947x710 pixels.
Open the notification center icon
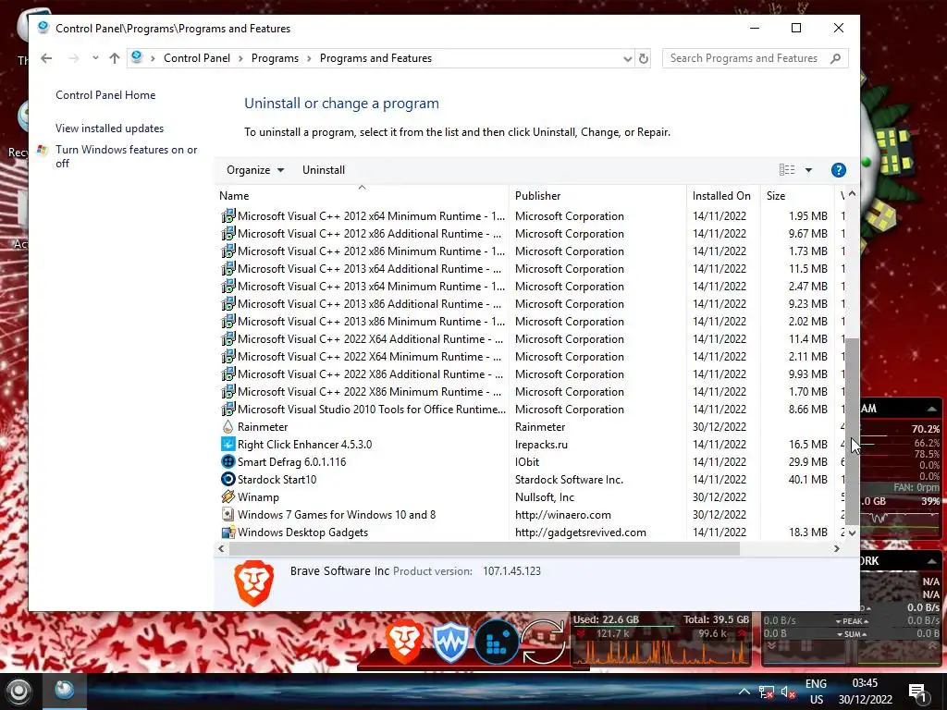click(x=916, y=692)
